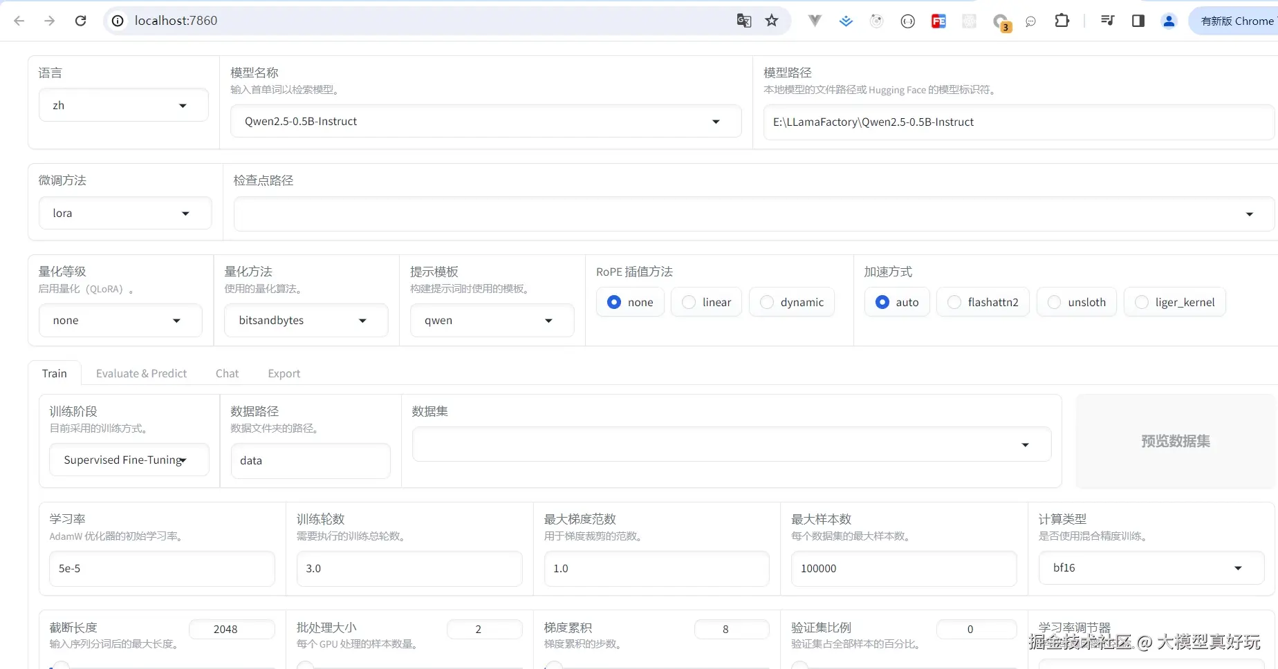Click the gray concentric-circle extension icon

click(877, 21)
